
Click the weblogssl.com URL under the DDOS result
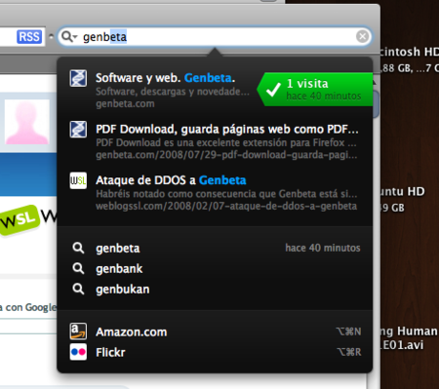(226, 206)
